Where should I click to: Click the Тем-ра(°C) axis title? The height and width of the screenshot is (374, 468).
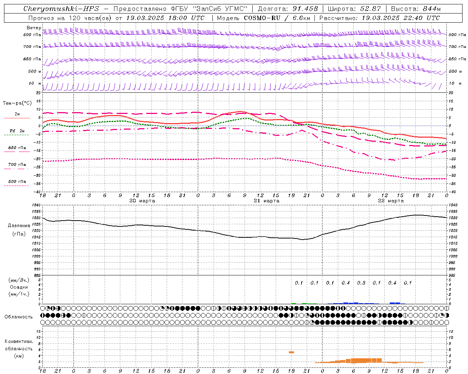(x=17, y=103)
